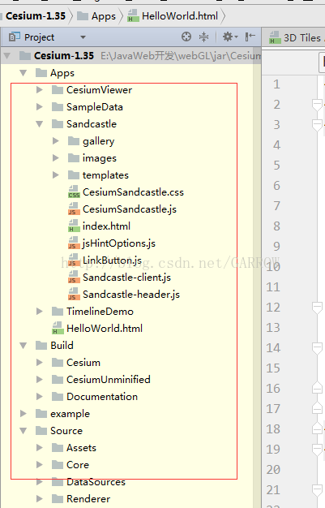The height and width of the screenshot is (508, 325).
Task: Expand the templates folder
Action: point(56,175)
